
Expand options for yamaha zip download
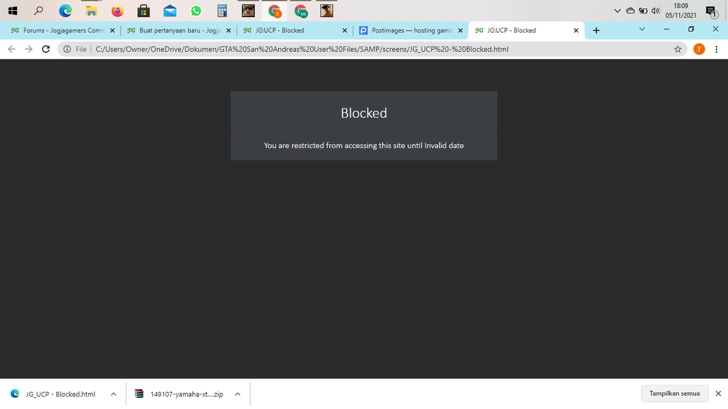pos(238,394)
